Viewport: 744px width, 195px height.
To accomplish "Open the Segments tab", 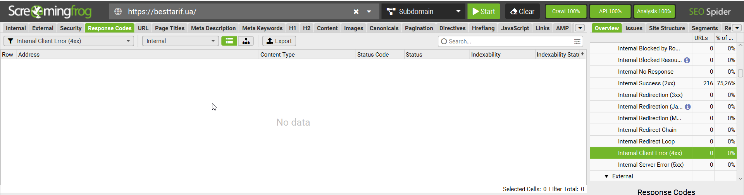I will 704,28.
